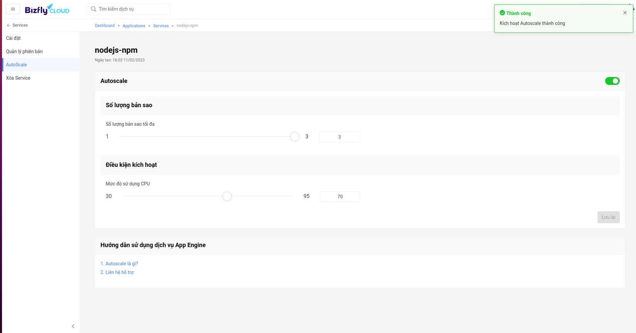This screenshot has width=636, height=333.
Task: Click the max replicas number field
Action: pyautogui.click(x=339, y=137)
